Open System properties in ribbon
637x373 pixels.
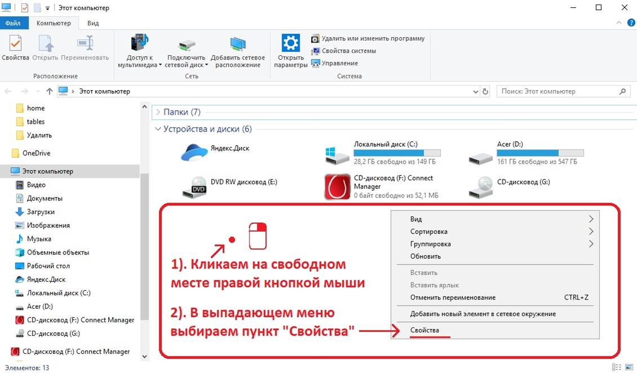[x=344, y=51]
